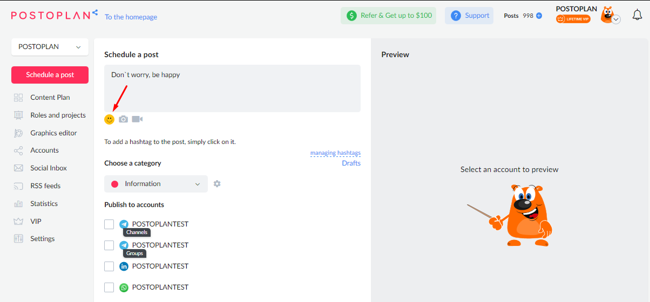Click the Channels label tag

pyautogui.click(x=137, y=232)
